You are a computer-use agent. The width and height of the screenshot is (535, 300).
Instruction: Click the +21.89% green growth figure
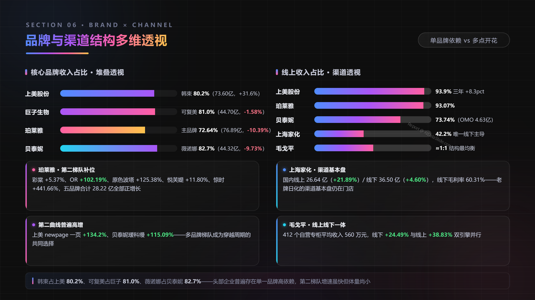point(345,180)
